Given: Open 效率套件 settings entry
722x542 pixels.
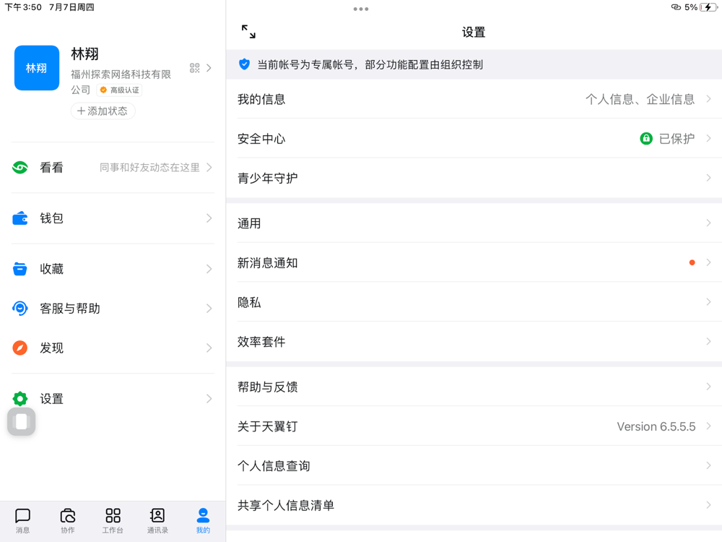Looking at the screenshot, I should (474, 342).
